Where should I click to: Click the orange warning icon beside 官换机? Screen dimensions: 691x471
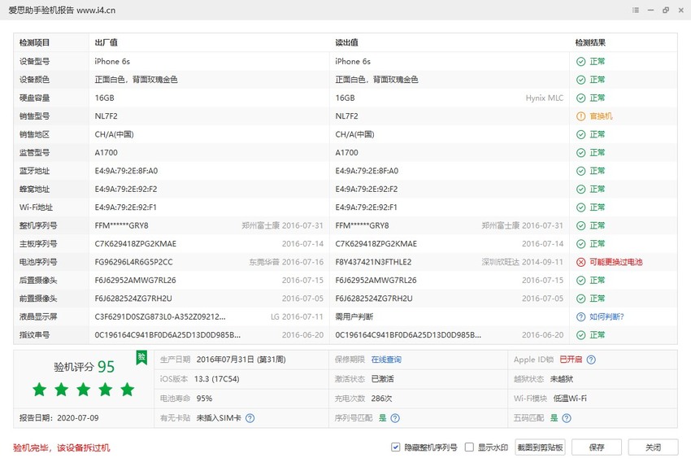(580, 116)
